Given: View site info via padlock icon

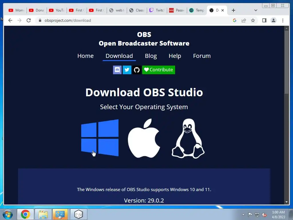Looking at the screenshot, I should click(40, 20).
